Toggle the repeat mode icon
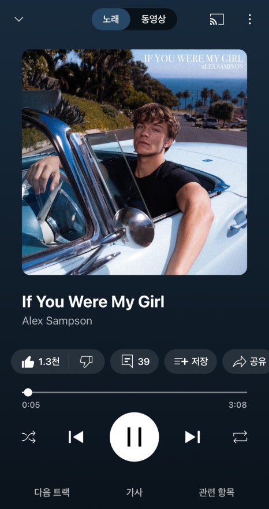This screenshot has height=509, width=269. pos(240,437)
